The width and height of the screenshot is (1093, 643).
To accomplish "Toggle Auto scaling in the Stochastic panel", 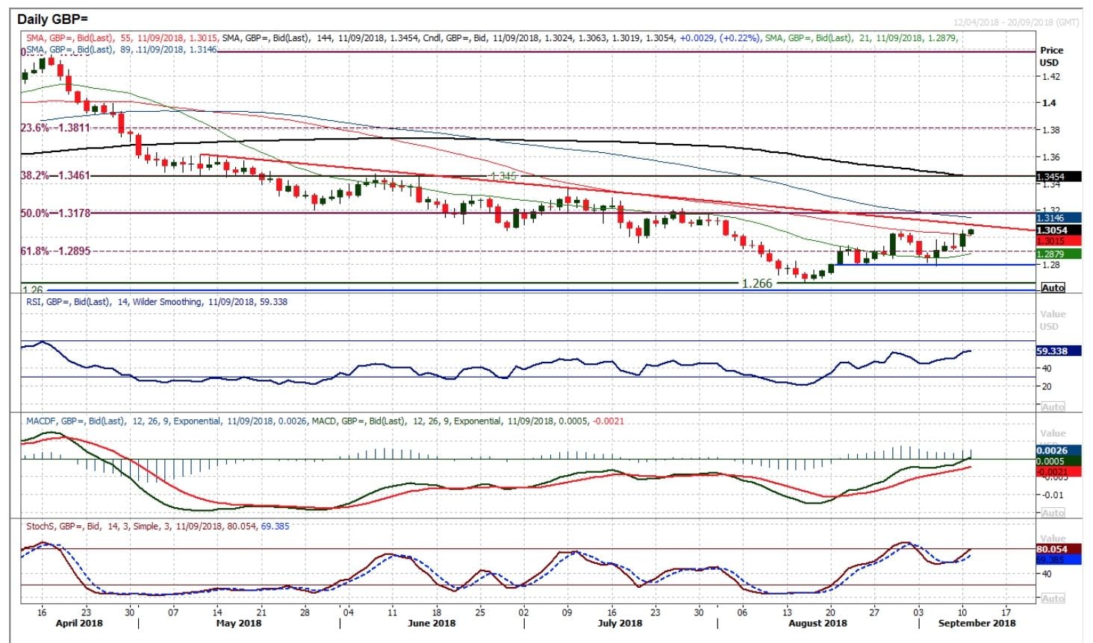I will coord(1053,598).
